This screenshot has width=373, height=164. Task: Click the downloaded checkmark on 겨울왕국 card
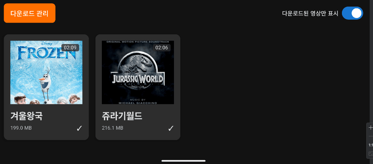point(79,128)
